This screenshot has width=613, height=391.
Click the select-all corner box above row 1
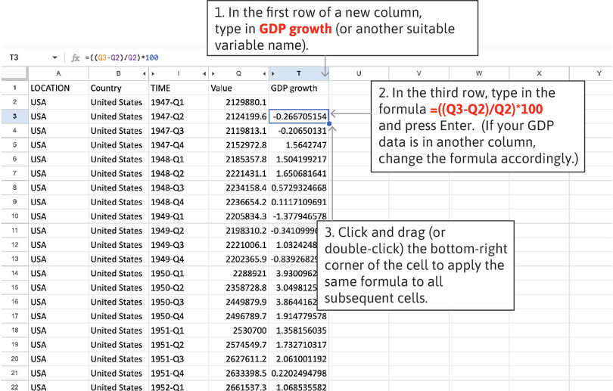[14, 73]
